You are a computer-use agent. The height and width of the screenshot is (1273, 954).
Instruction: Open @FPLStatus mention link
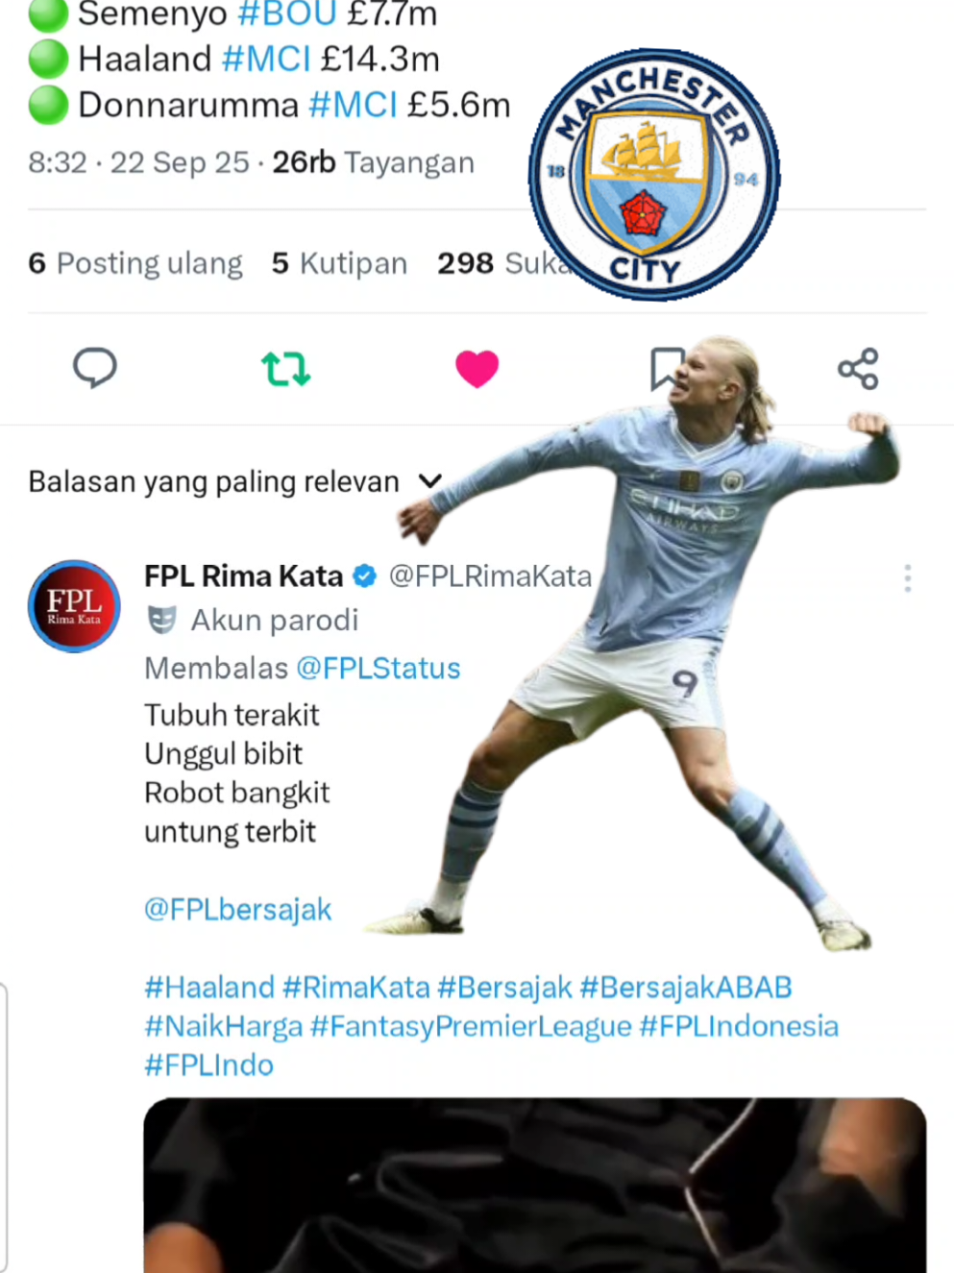379,668
